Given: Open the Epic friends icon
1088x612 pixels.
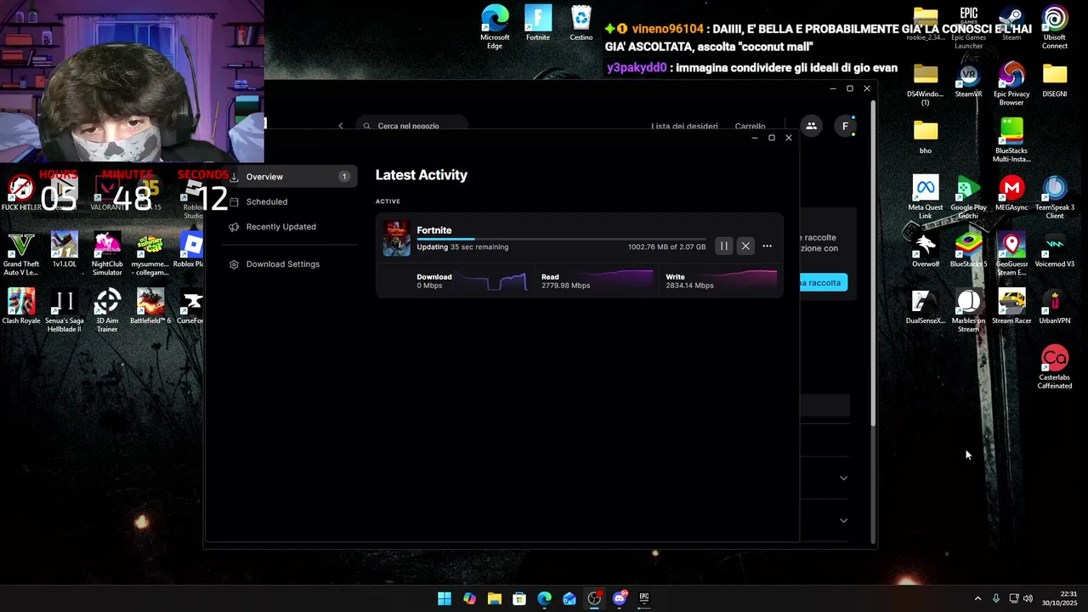Looking at the screenshot, I should [x=811, y=126].
